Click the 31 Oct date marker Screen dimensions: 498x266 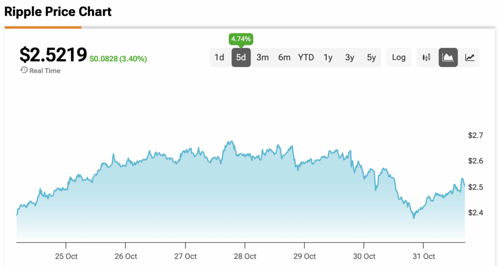423,256
